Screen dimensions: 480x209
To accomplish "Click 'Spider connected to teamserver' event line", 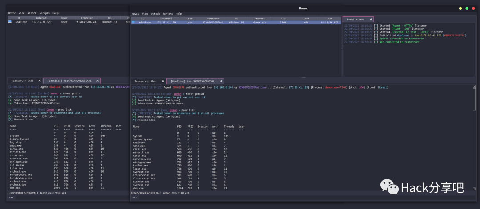I will tap(384, 39).
